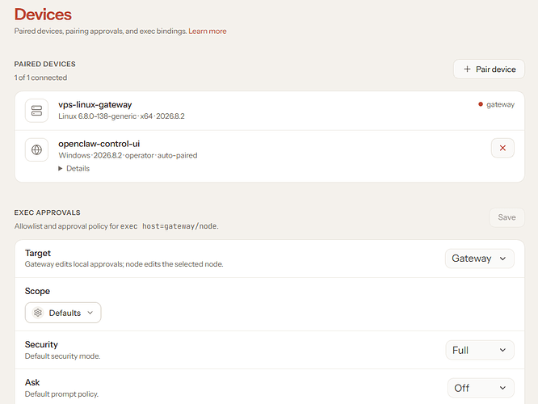Click the chevron in the Ask dropdown
538x404 pixels.
coord(502,388)
